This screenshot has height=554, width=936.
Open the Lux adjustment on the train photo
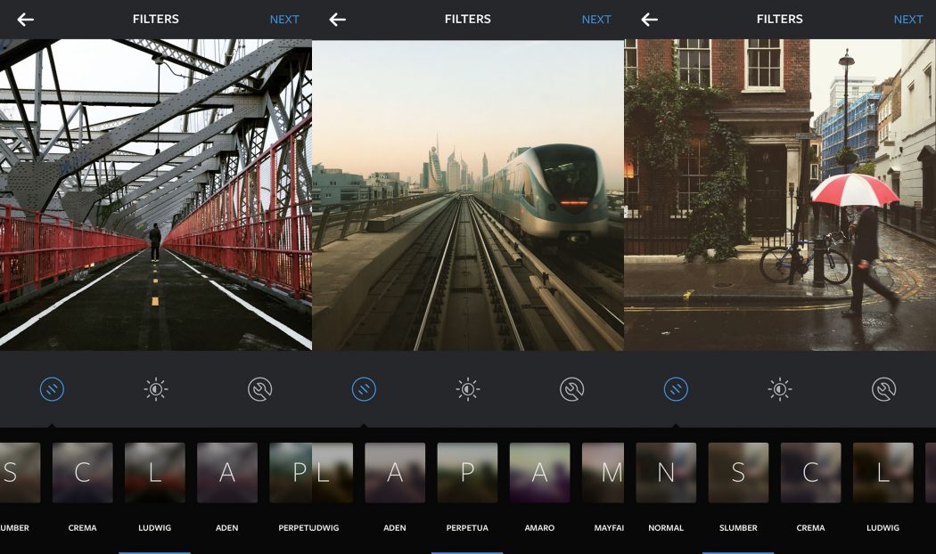click(x=467, y=387)
